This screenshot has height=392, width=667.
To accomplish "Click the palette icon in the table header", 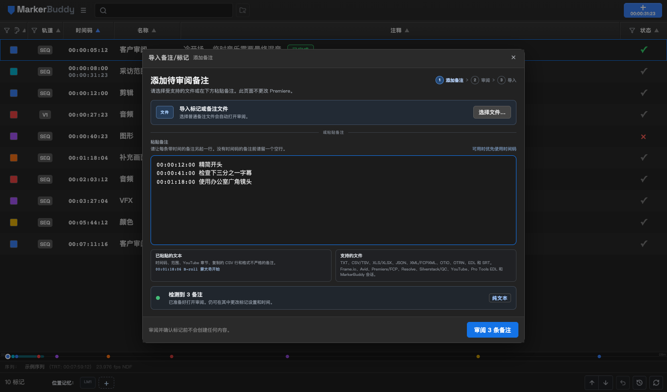I will [17, 30].
